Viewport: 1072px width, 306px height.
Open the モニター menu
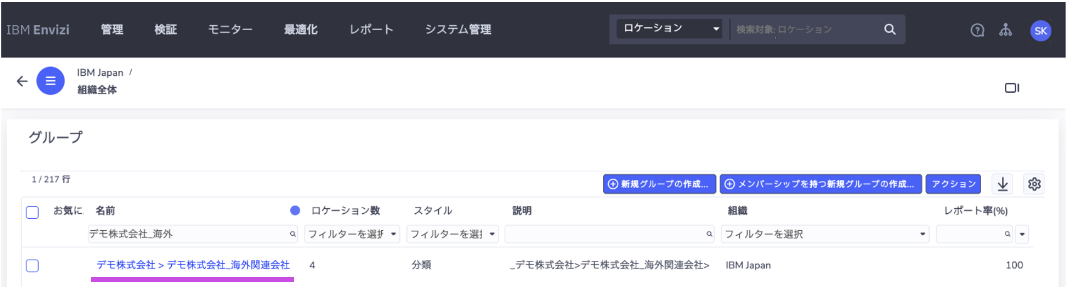(230, 29)
